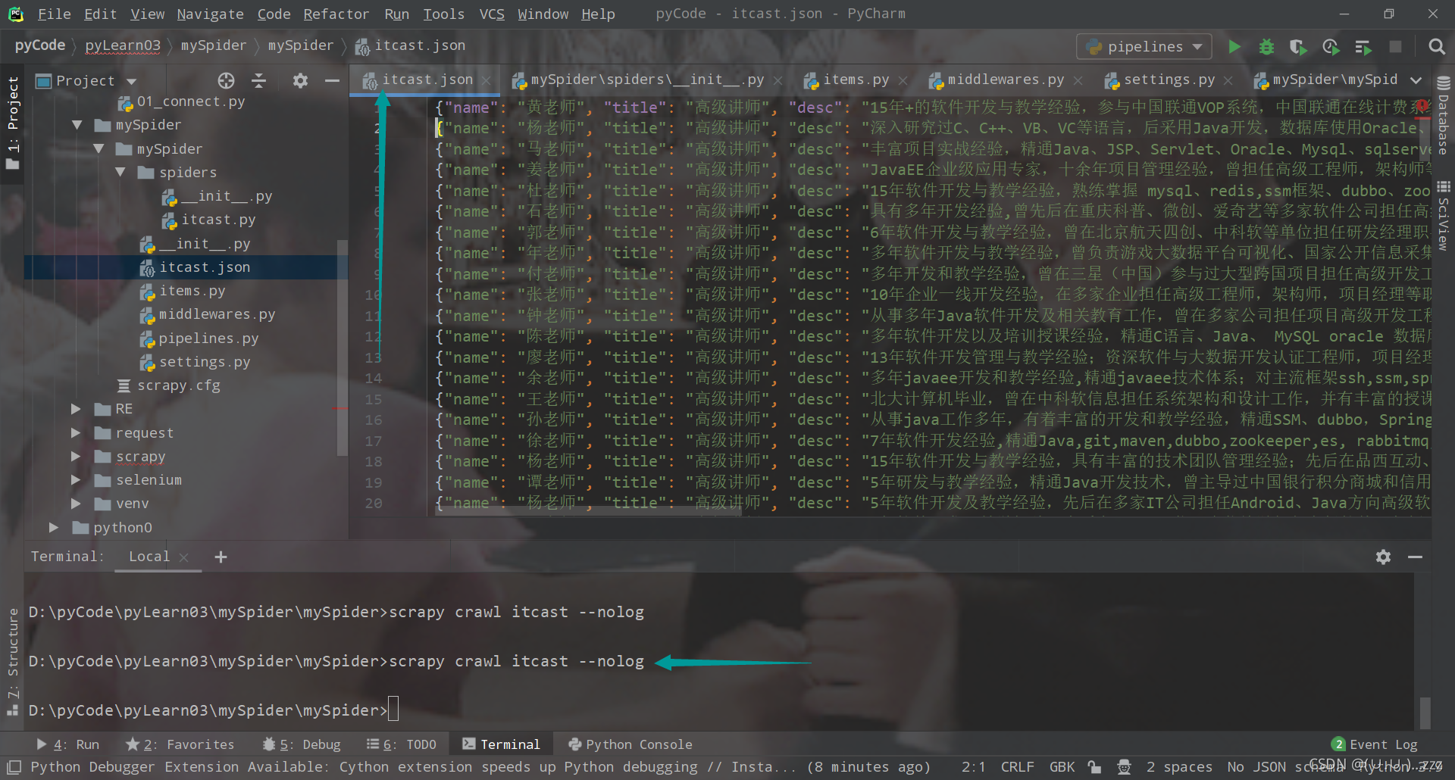Open the Database side panel
This screenshot has height=780, width=1455.
[1444, 115]
